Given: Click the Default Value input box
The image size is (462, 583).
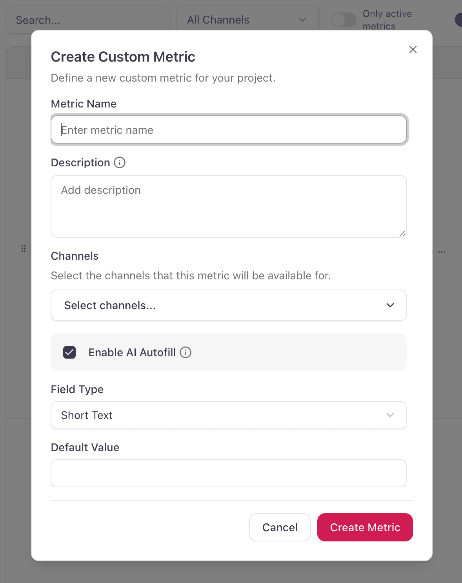Looking at the screenshot, I should coord(229,473).
